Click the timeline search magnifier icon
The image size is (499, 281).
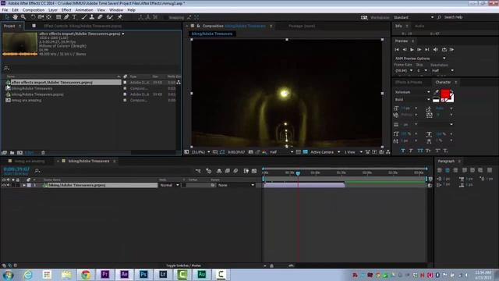[x=37, y=171]
